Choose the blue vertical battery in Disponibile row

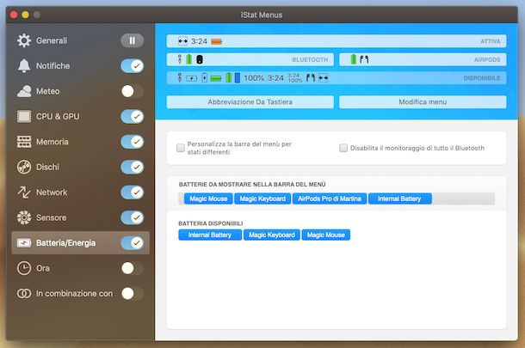238,78
